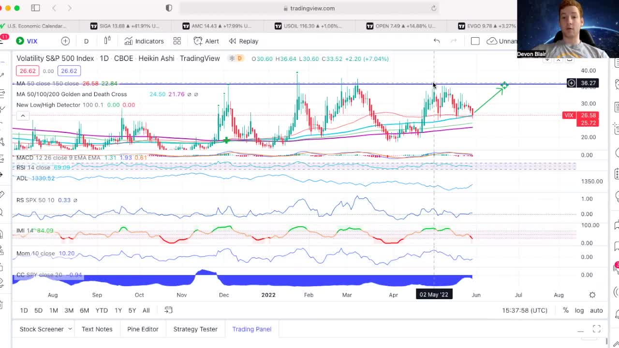Open the 15:37:58 (UTC) timezone menu

[x=525, y=310]
